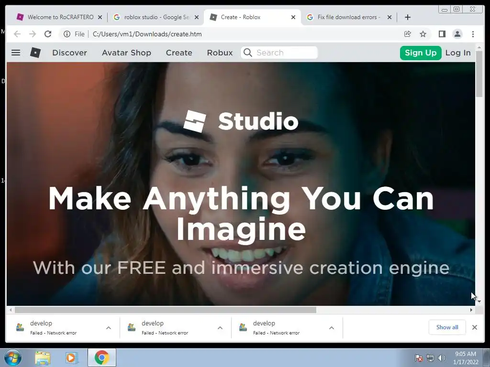
Task: Close the downloads bar
Action: click(474, 327)
